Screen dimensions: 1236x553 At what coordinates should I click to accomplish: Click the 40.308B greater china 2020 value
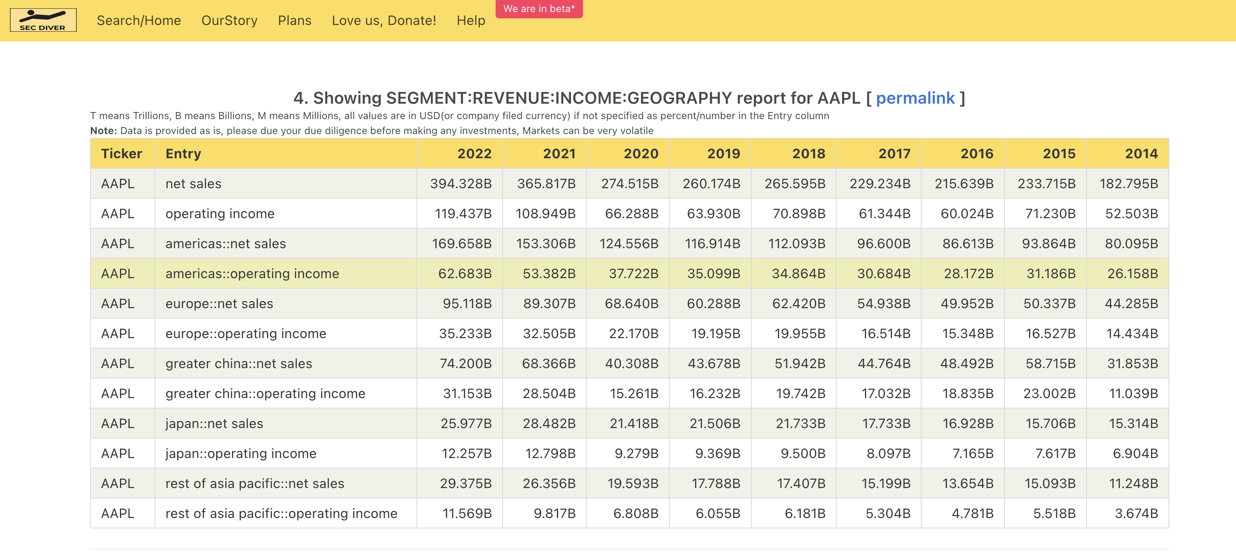pyautogui.click(x=631, y=364)
